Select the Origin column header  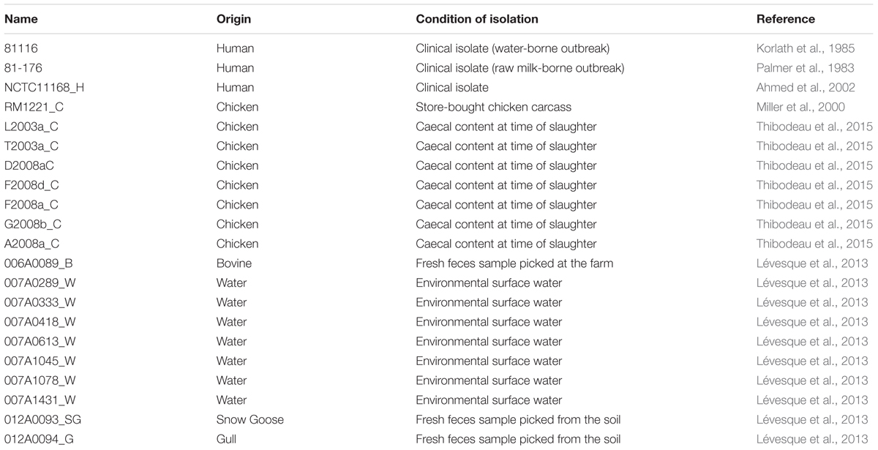233,19
